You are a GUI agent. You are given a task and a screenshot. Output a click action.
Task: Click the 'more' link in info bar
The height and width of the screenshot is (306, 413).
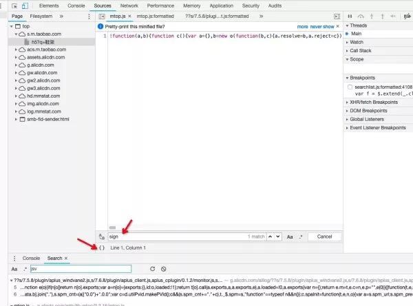302,27
